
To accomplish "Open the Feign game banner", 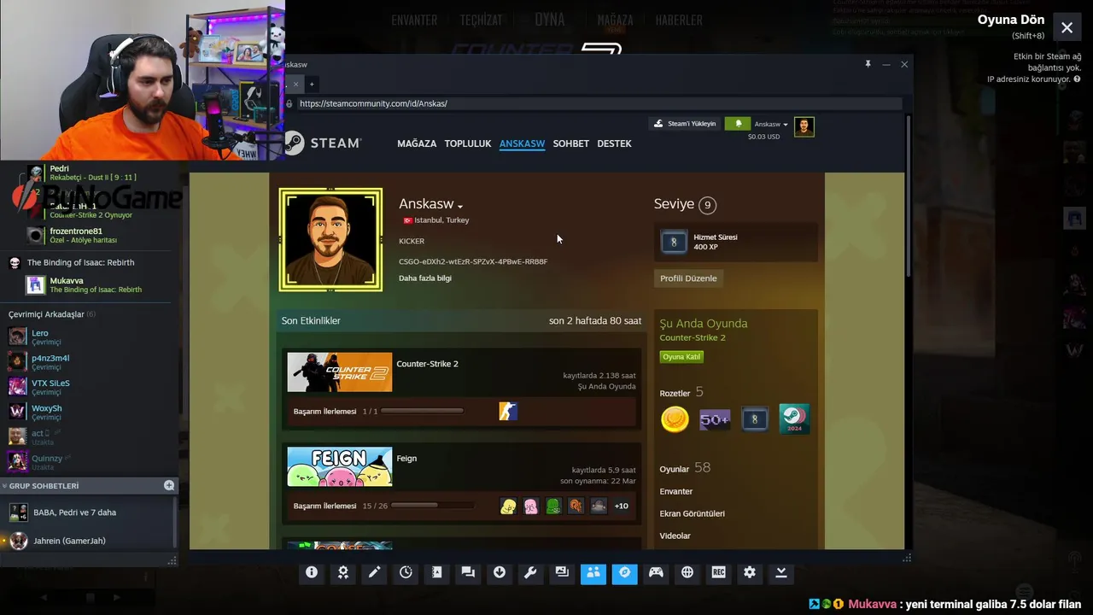I will pyautogui.click(x=340, y=467).
